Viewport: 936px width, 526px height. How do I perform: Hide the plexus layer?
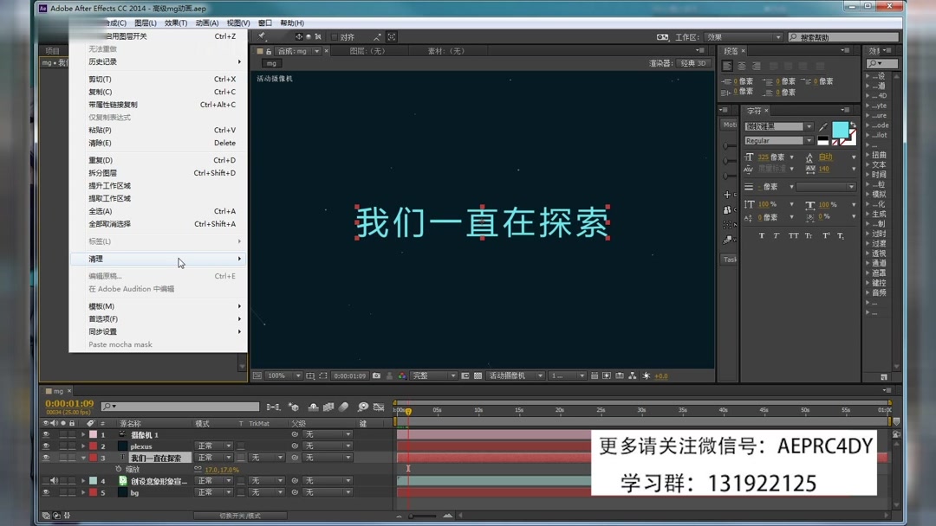[44, 446]
